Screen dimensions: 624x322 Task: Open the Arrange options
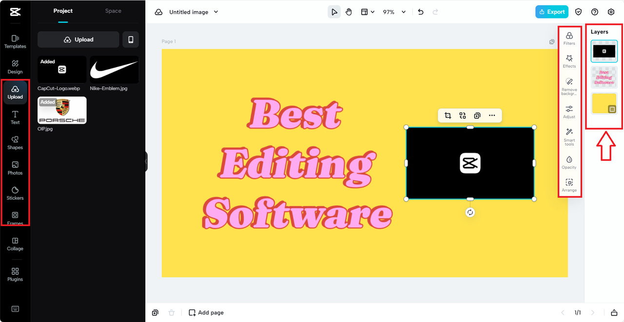coord(569,186)
